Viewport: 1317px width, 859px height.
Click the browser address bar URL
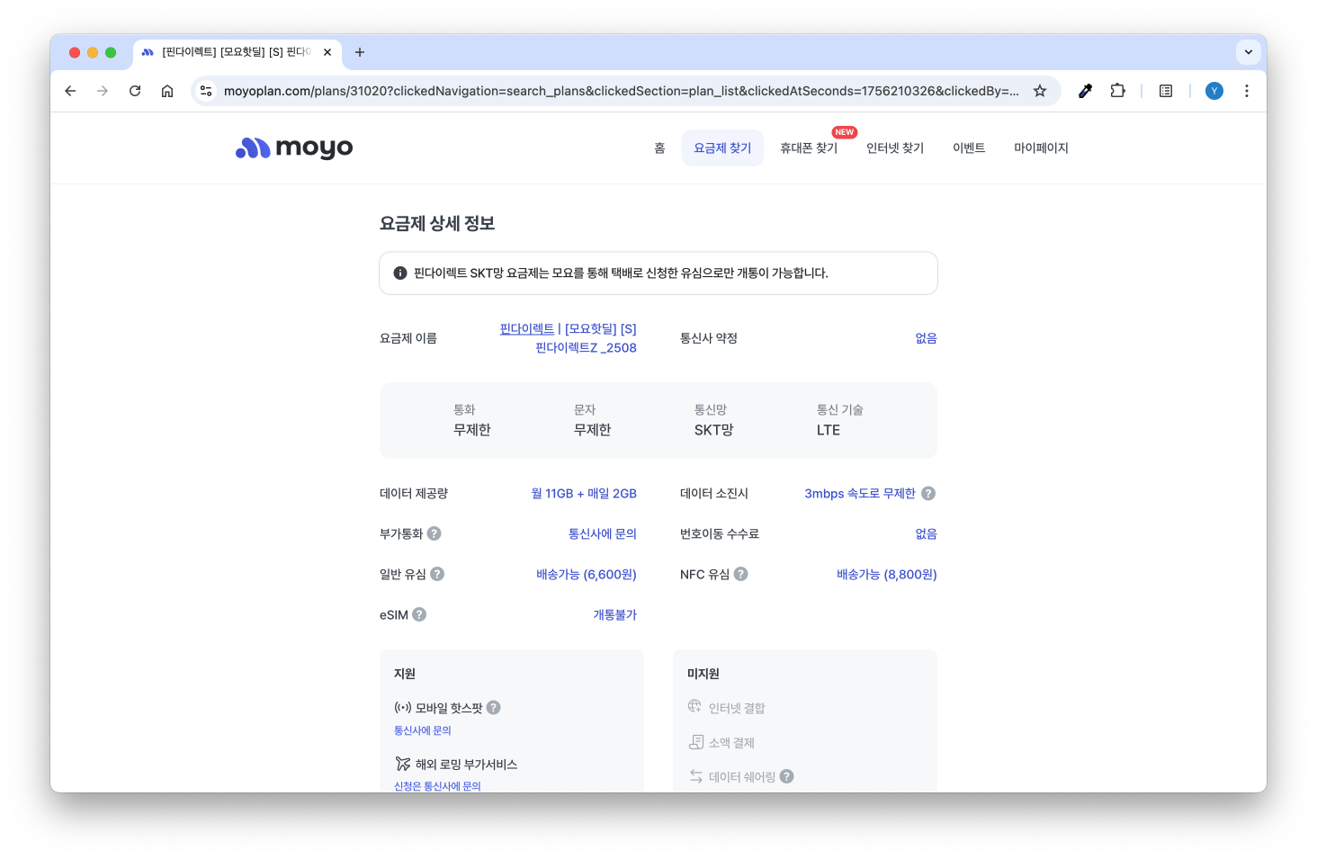point(621,91)
